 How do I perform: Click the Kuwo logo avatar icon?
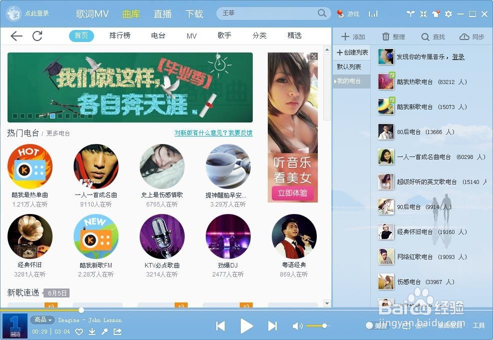14,13
